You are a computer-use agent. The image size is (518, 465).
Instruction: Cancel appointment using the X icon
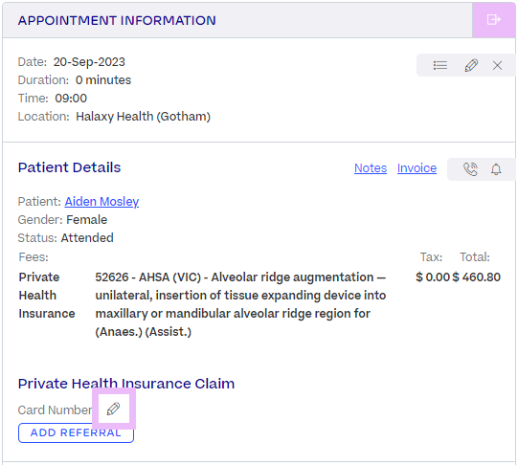click(497, 65)
